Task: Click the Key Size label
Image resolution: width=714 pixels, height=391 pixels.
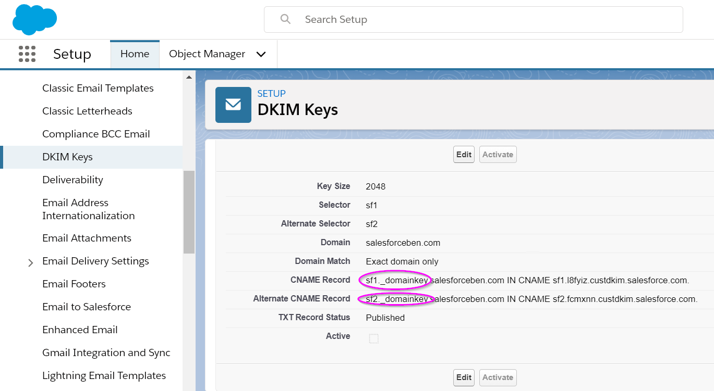Action: point(333,186)
